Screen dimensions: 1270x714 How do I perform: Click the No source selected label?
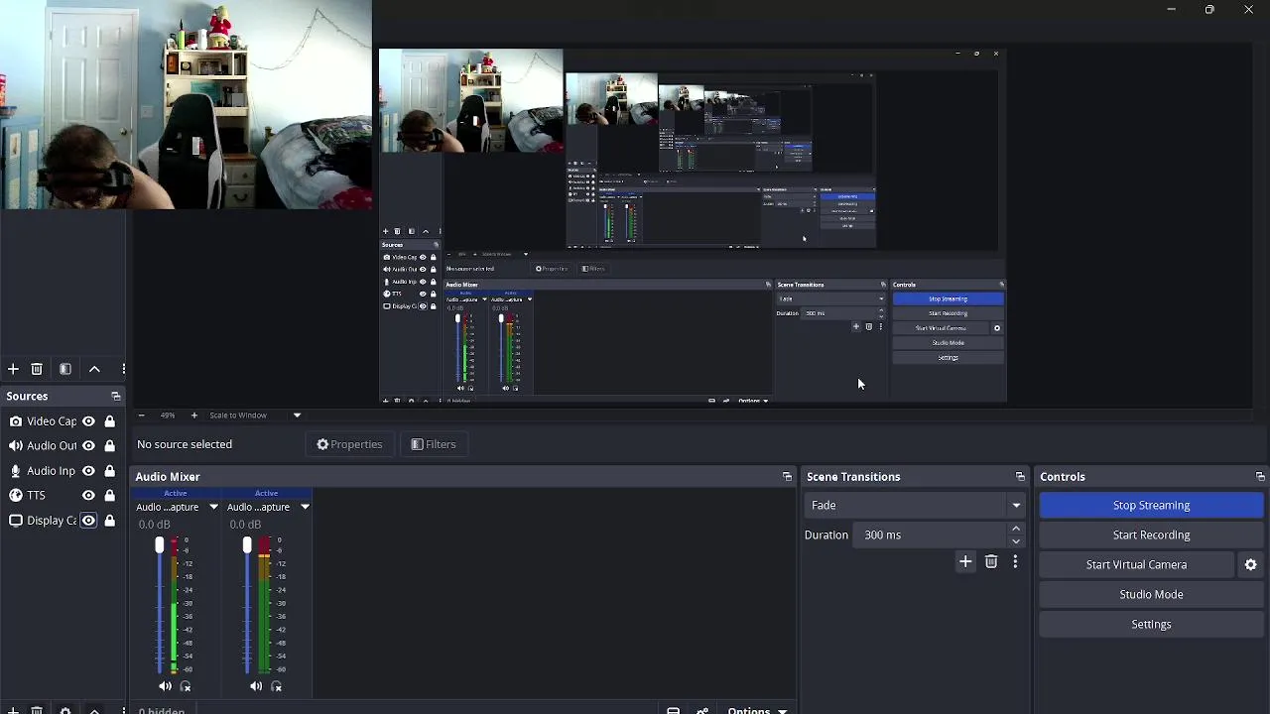pos(185,444)
